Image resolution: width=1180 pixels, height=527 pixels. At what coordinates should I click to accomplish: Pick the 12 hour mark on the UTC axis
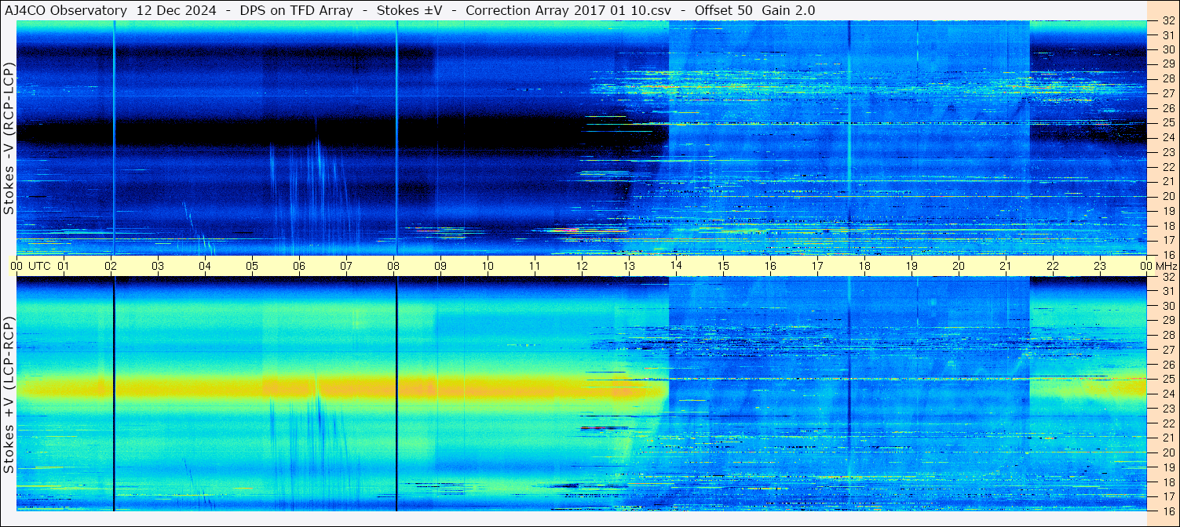point(582,266)
